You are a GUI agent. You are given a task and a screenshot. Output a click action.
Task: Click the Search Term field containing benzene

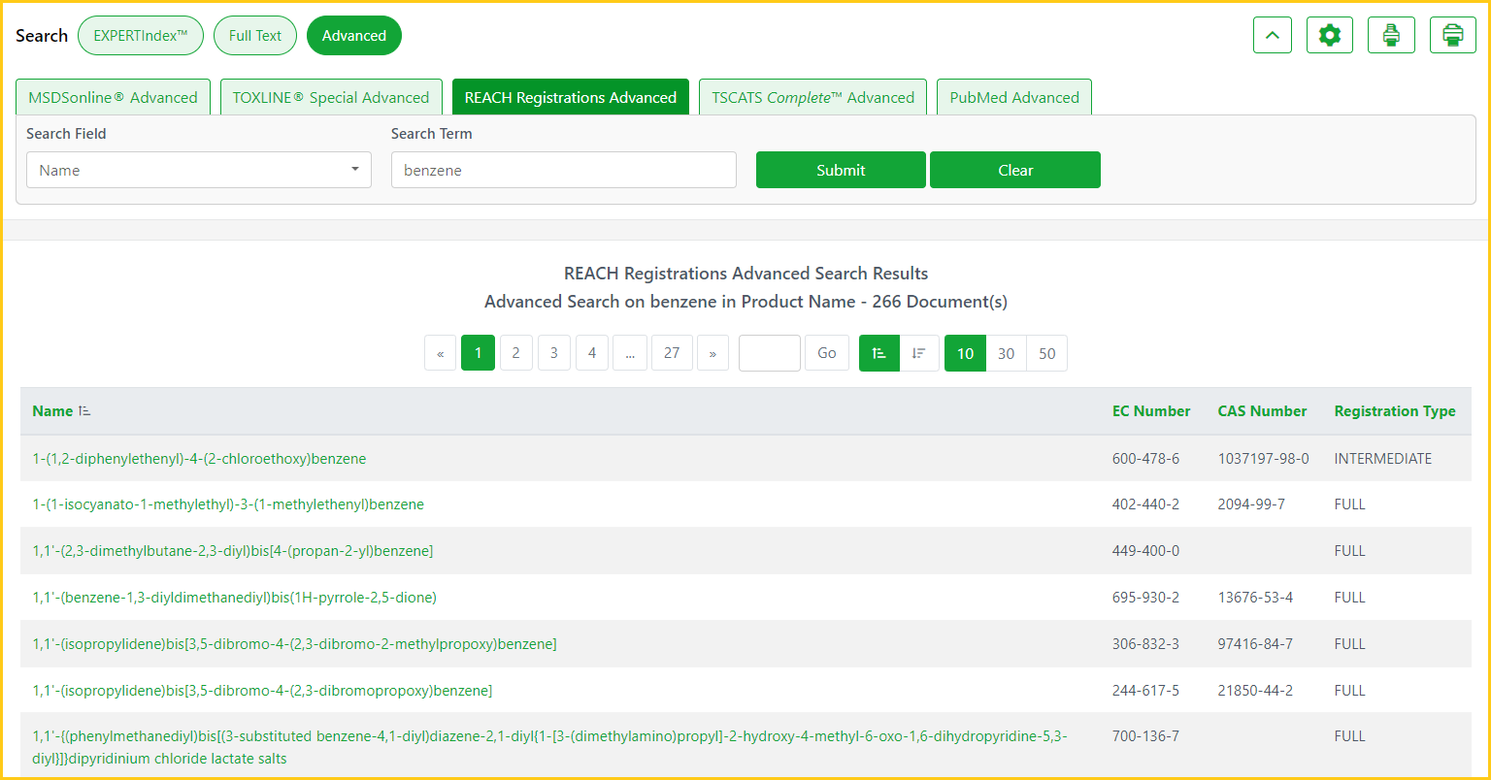click(x=563, y=170)
